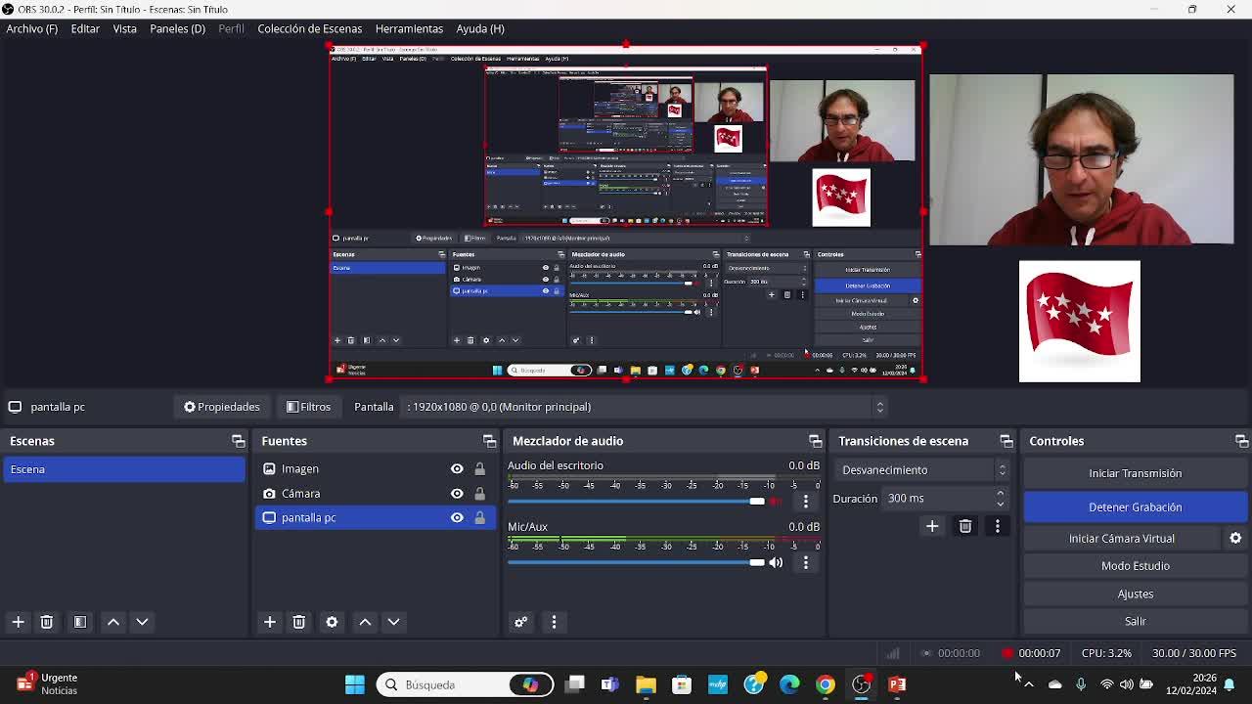
Task: Toggle visibility of Cámara source
Action: [457, 494]
